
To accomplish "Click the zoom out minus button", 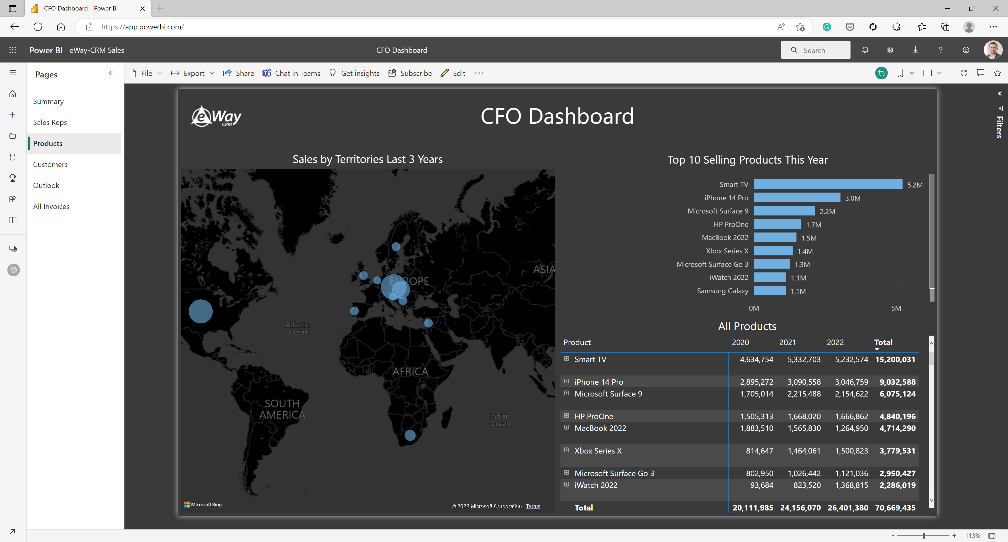I will coord(893,536).
